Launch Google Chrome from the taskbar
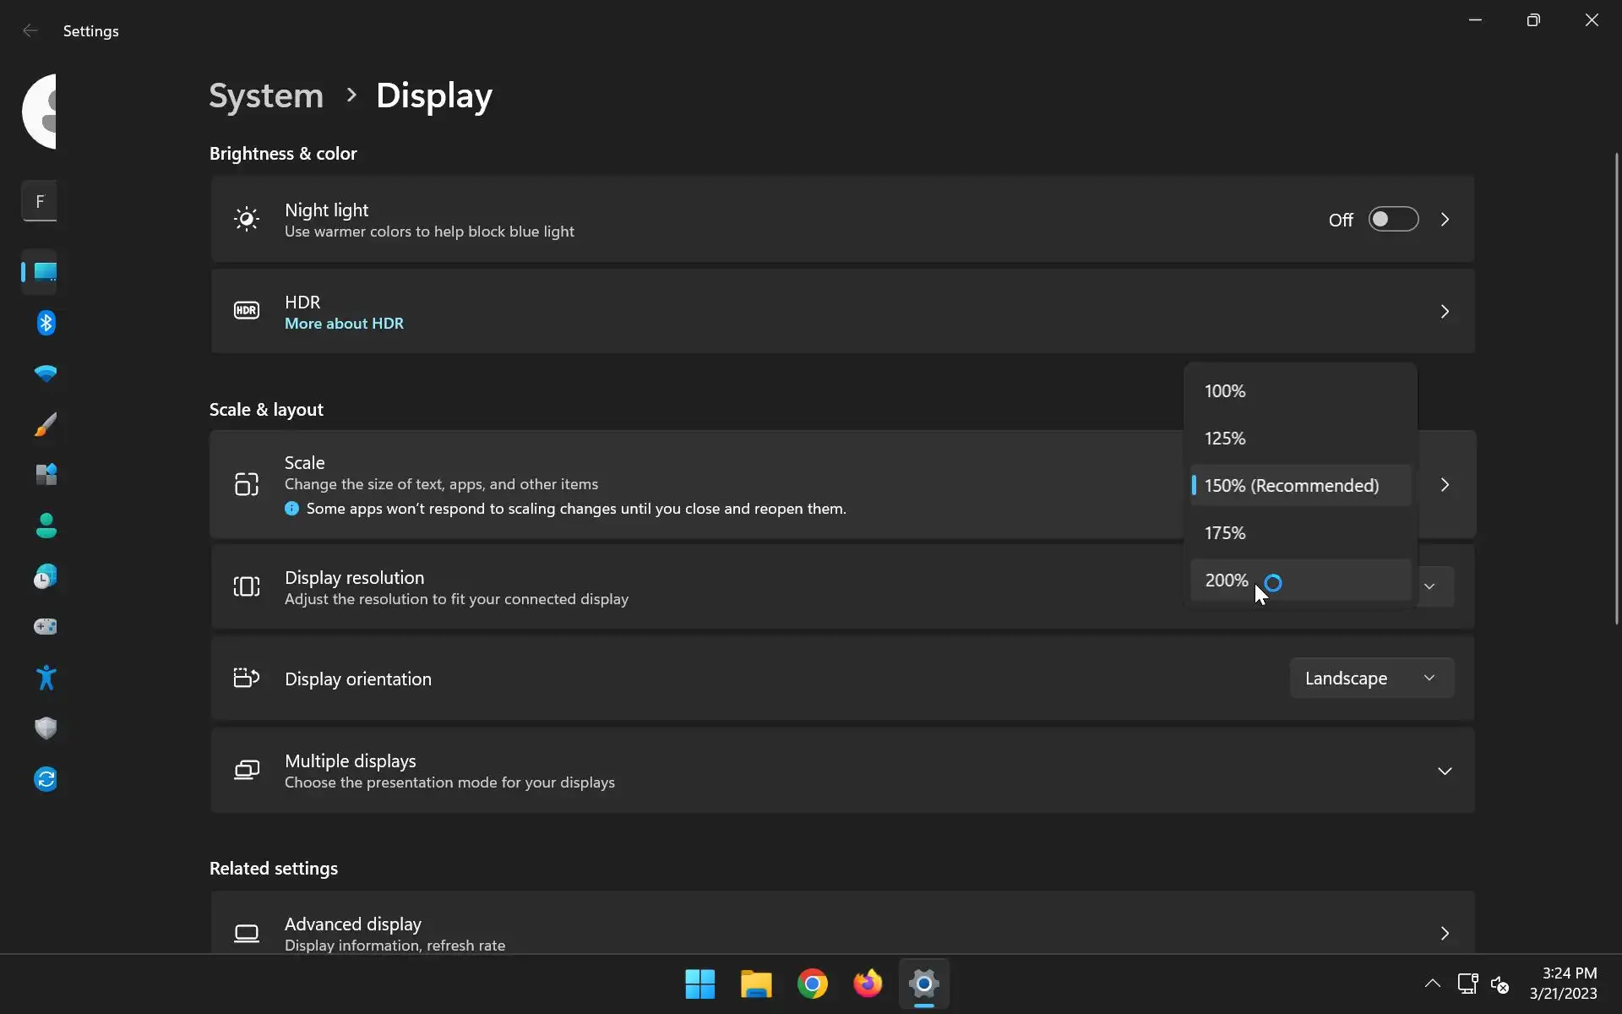 [812, 984]
